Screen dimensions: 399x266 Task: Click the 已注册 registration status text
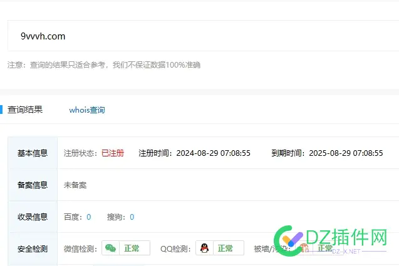113,153
